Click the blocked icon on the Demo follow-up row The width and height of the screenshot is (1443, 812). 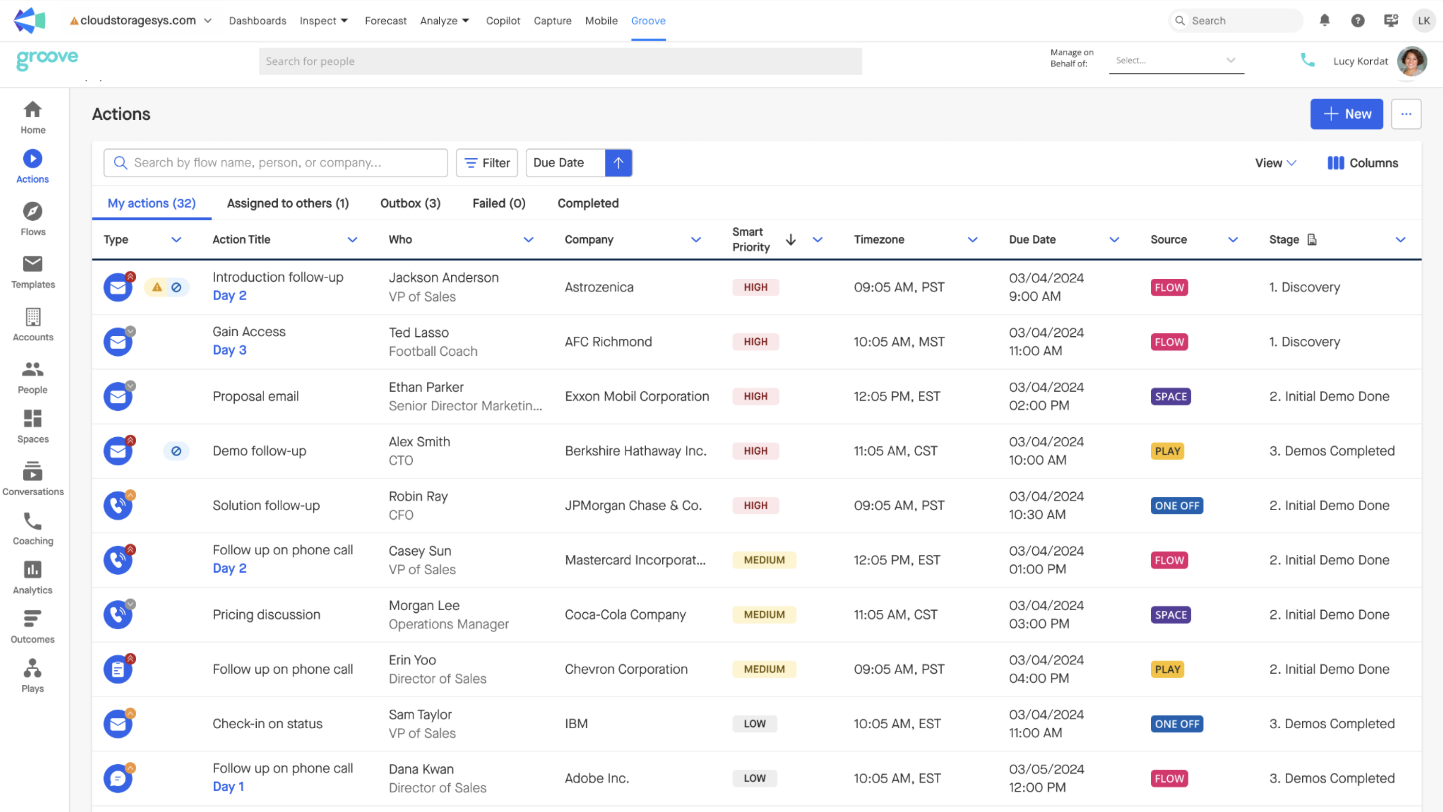(x=176, y=451)
